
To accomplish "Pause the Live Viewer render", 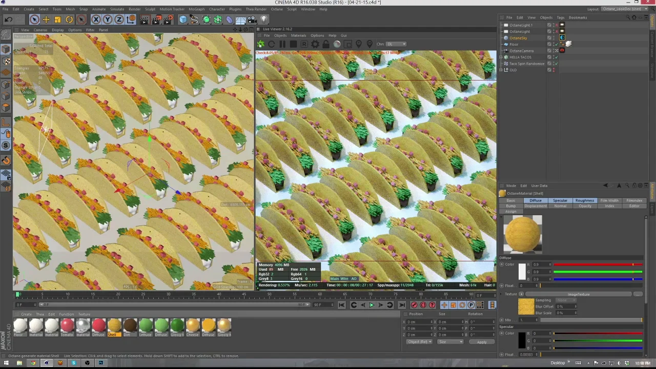I will [x=282, y=44].
